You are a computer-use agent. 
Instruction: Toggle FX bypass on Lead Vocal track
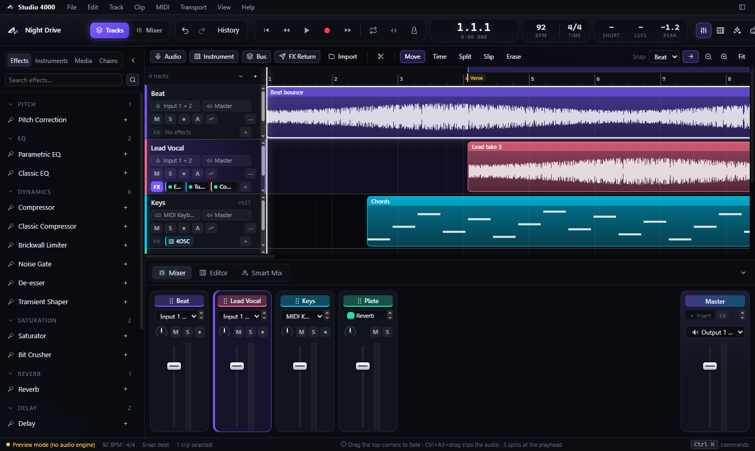tap(157, 187)
